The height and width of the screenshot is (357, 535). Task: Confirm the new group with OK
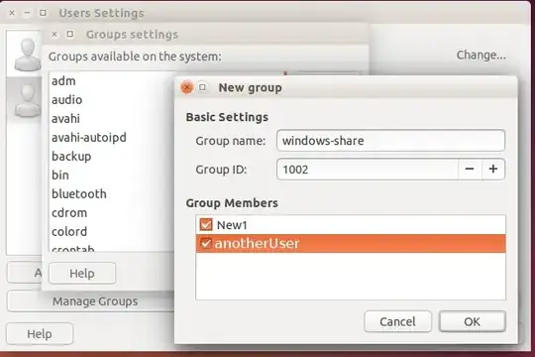473,321
